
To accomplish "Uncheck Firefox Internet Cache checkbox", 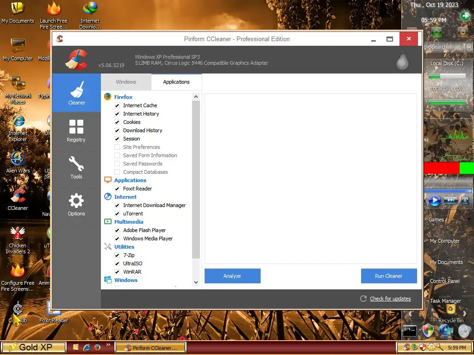I will [117, 105].
